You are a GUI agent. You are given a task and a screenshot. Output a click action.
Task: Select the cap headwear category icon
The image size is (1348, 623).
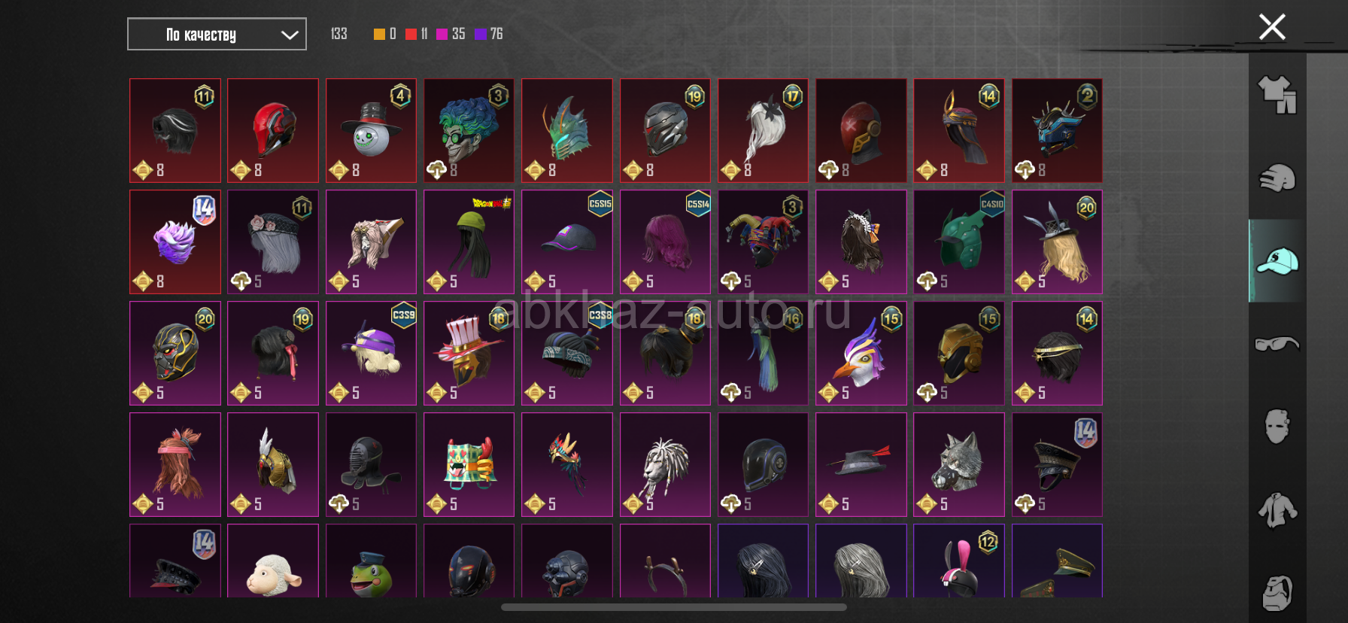pos(1277,261)
